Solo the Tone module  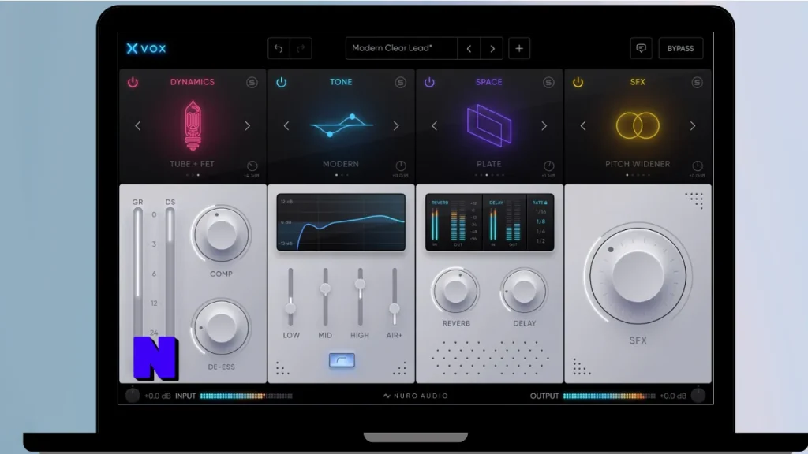click(400, 82)
